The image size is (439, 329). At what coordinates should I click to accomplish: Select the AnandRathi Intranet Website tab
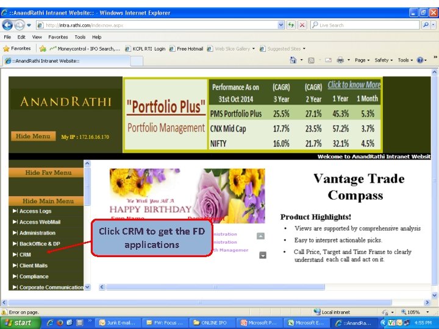[x=66, y=61]
